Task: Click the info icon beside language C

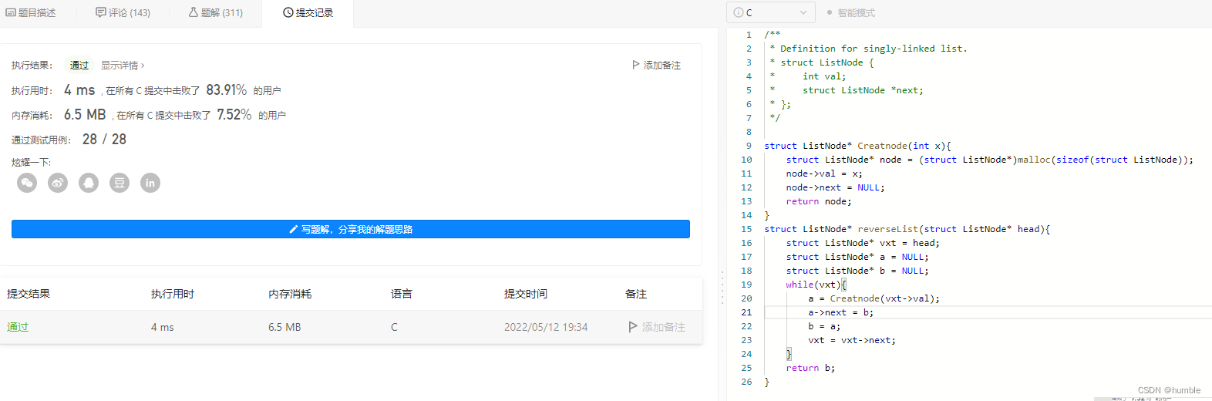Action: pos(738,12)
